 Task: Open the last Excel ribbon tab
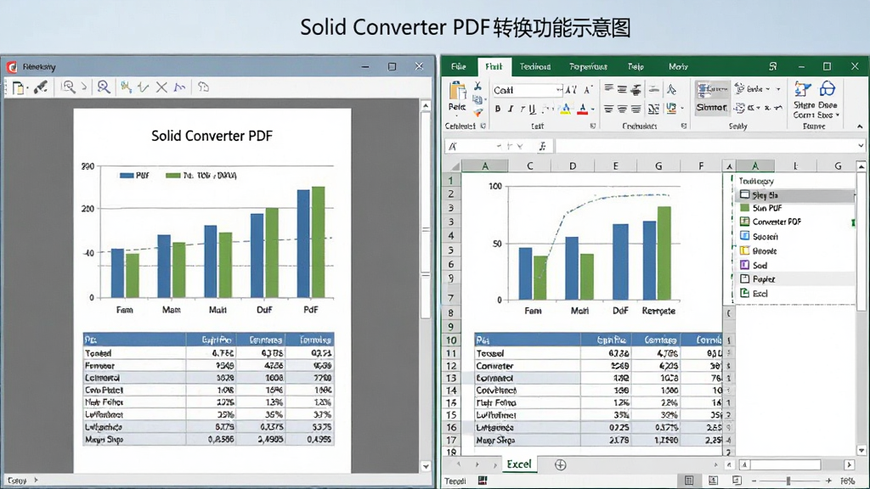[678, 66]
